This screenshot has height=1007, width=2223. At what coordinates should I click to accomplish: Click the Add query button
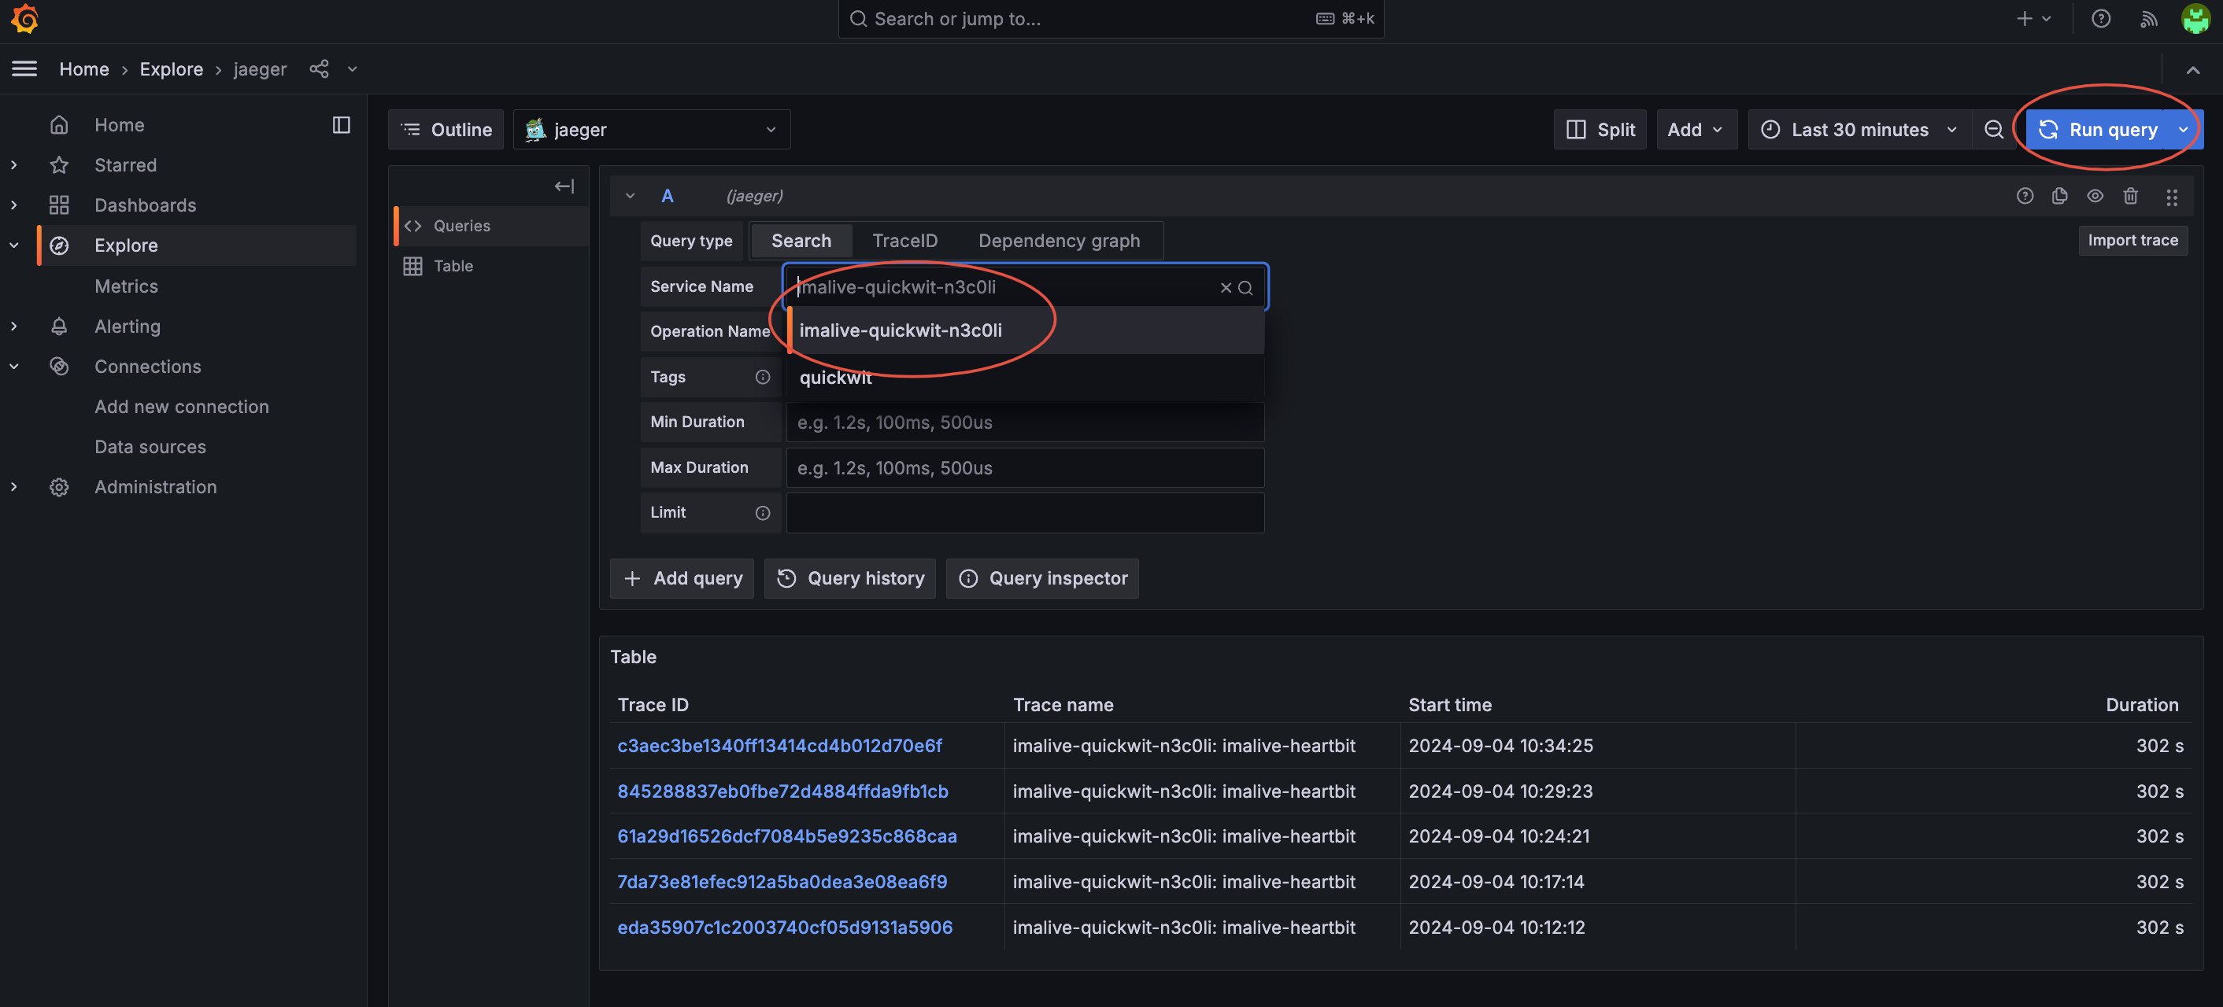pyautogui.click(x=682, y=578)
